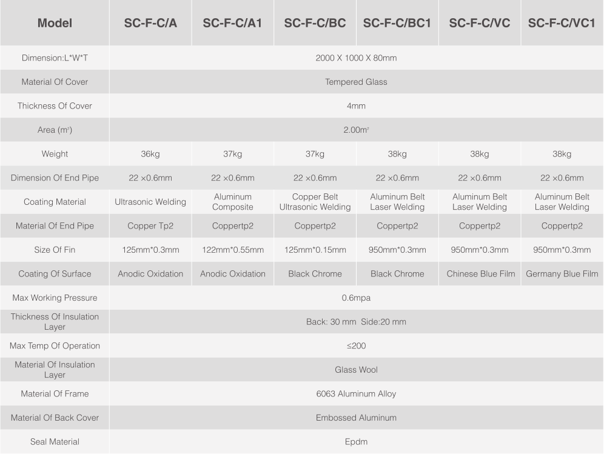604x457 pixels.
Task: Select the Germany Blue Film cell
Action: 562,274
